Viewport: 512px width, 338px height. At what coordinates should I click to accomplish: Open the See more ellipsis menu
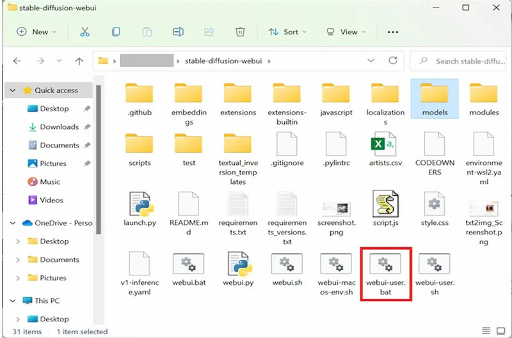coord(393,31)
